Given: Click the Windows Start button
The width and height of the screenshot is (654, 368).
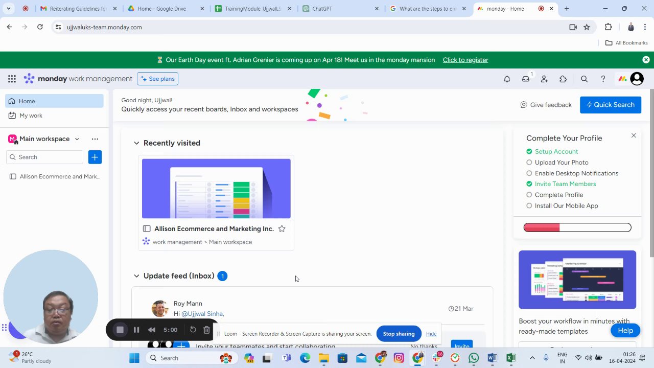Looking at the screenshot, I should (134, 358).
